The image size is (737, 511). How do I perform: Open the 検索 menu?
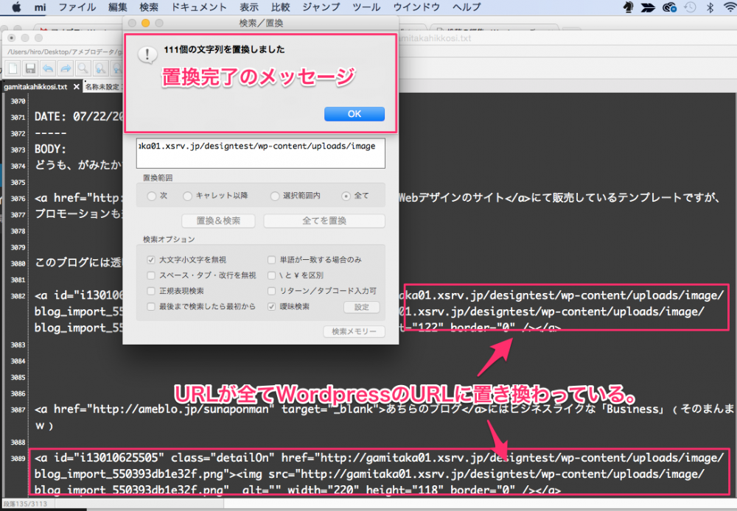tap(149, 7)
